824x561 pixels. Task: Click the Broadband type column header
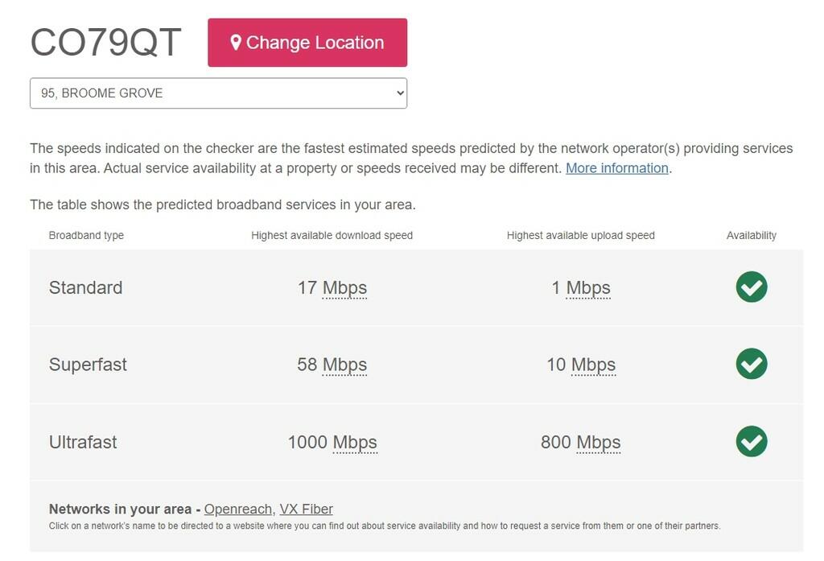coord(86,235)
